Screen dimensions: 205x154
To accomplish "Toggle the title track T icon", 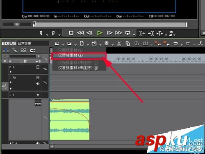I will click(38, 95).
